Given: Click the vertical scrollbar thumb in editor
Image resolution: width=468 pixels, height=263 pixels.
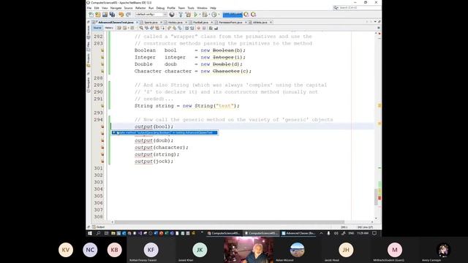Looking at the screenshot, I should [x=376, y=197].
